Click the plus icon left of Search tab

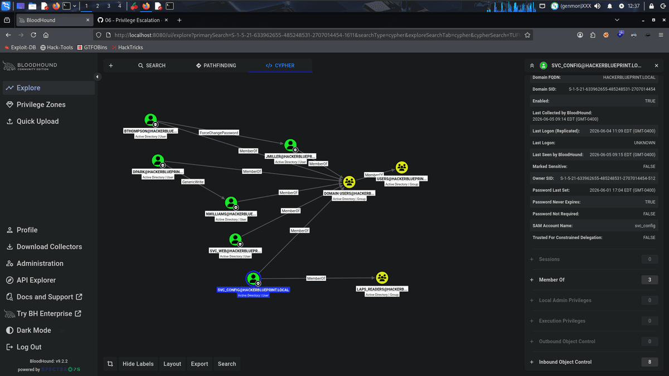(111, 66)
